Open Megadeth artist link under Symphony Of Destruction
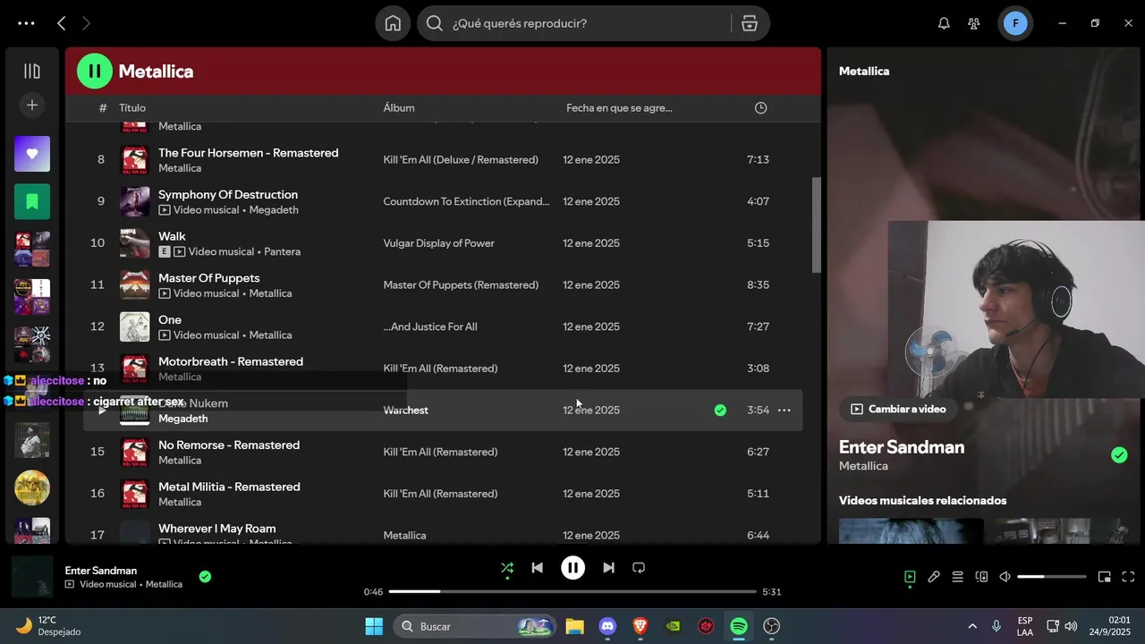 click(x=274, y=210)
